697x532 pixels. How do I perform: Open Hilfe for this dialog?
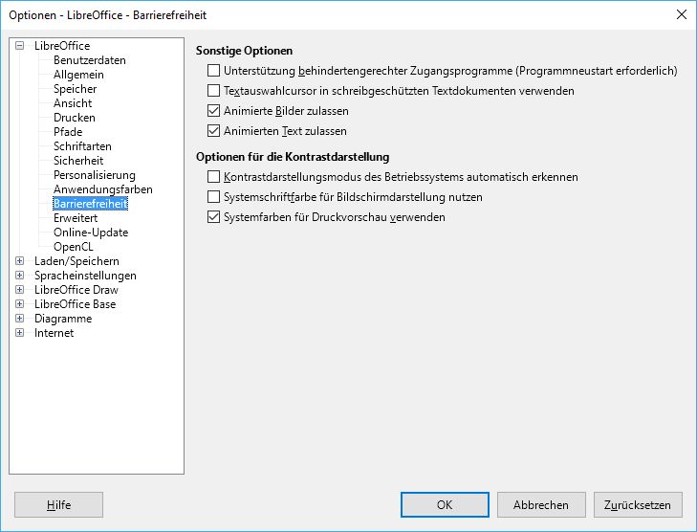tap(58, 505)
